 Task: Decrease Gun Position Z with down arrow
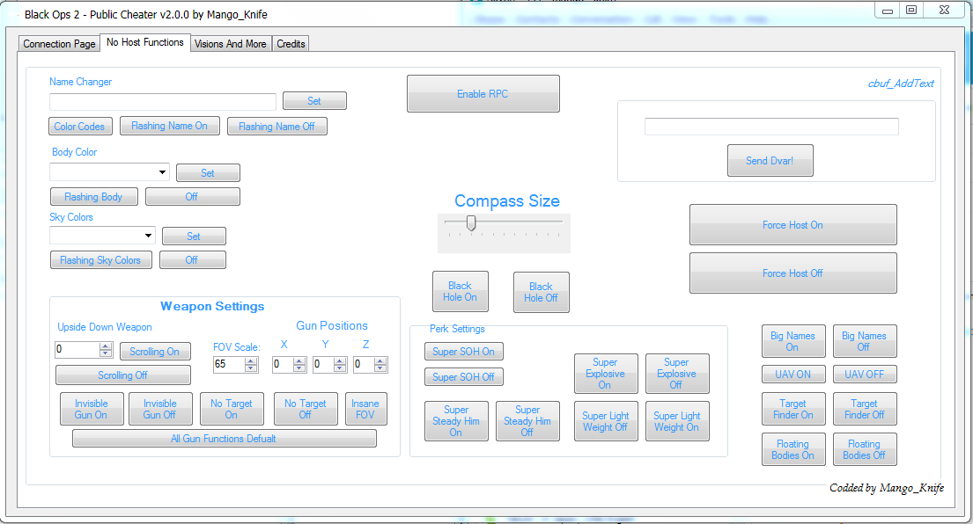(381, 368)
